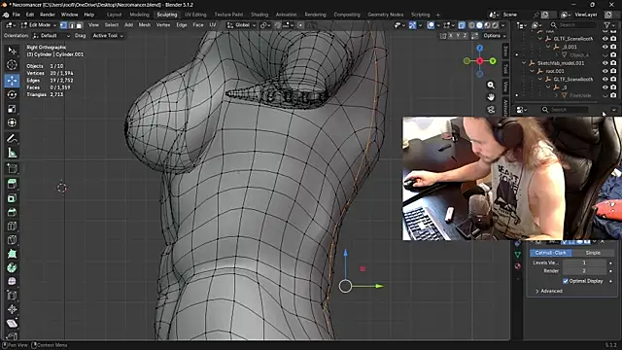This screenshot has height=350, width=622.
Task: Open the Render menu
Action: coord(48,15)
